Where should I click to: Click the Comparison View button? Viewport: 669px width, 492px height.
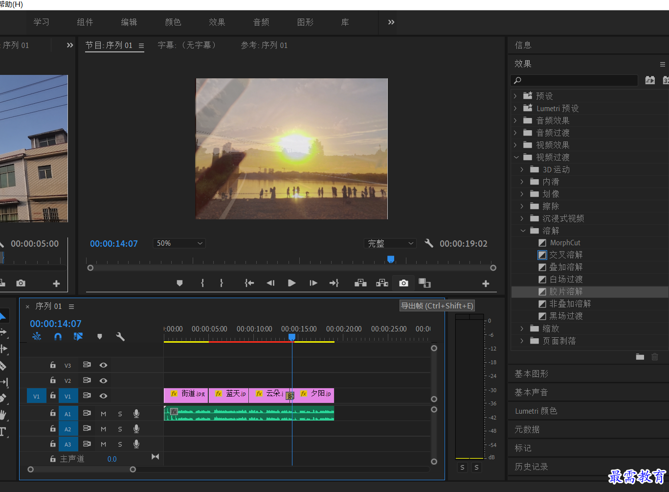click(424, 283)
